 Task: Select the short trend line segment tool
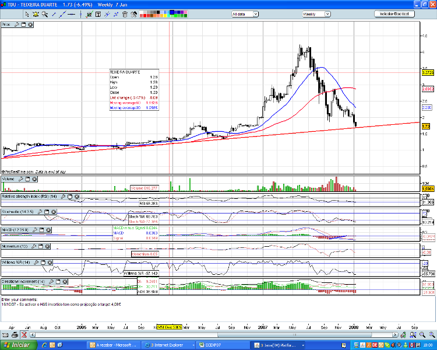tap(54, 14)
